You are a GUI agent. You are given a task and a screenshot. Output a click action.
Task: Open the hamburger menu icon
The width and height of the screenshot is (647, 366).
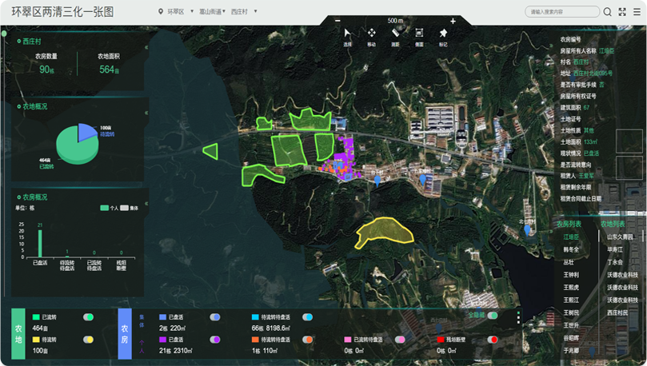point(637,12)
